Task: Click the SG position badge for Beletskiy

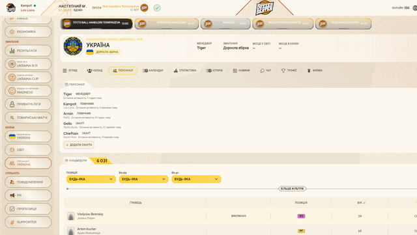Action: pos(301,216)
